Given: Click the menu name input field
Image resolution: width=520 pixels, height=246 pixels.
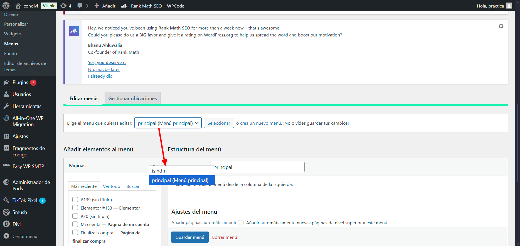Looking at the screenshot, I should (259, 167).
